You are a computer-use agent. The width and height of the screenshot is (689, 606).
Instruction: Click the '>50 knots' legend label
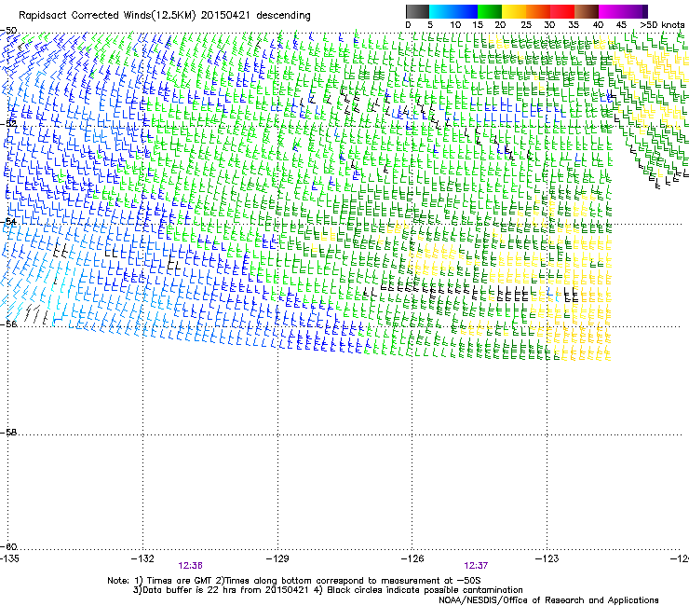(662, 25)
